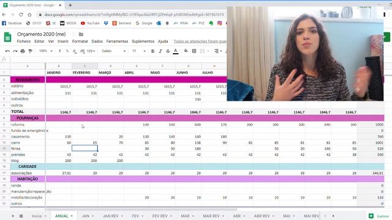
Task: Open the Dropbox bookmark icon
Action: (x=106, y=23)
